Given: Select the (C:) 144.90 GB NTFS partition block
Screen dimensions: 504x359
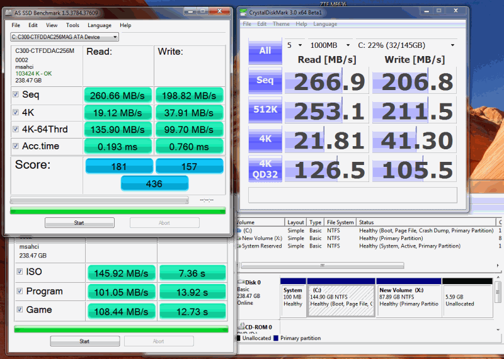Looking at the screenshot, I should (341, 297).
